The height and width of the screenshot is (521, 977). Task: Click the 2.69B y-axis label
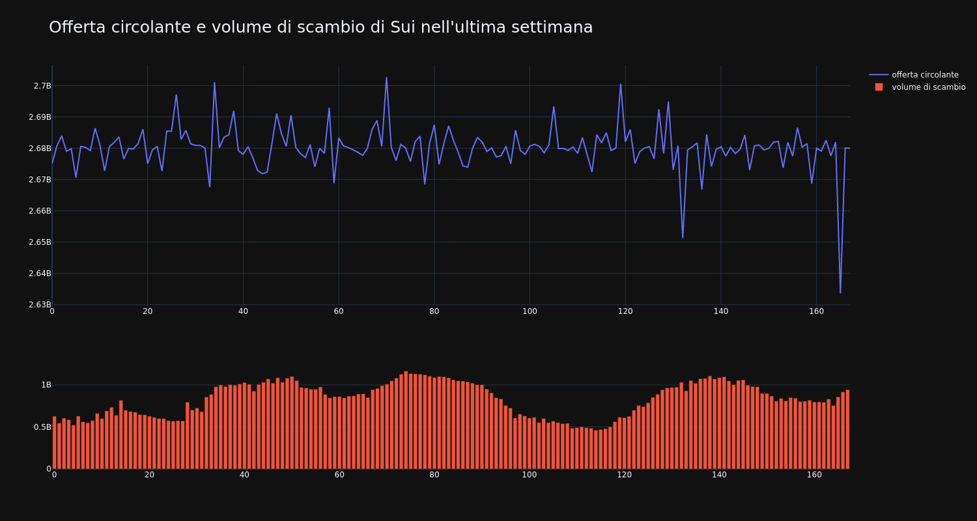point(40,117)
